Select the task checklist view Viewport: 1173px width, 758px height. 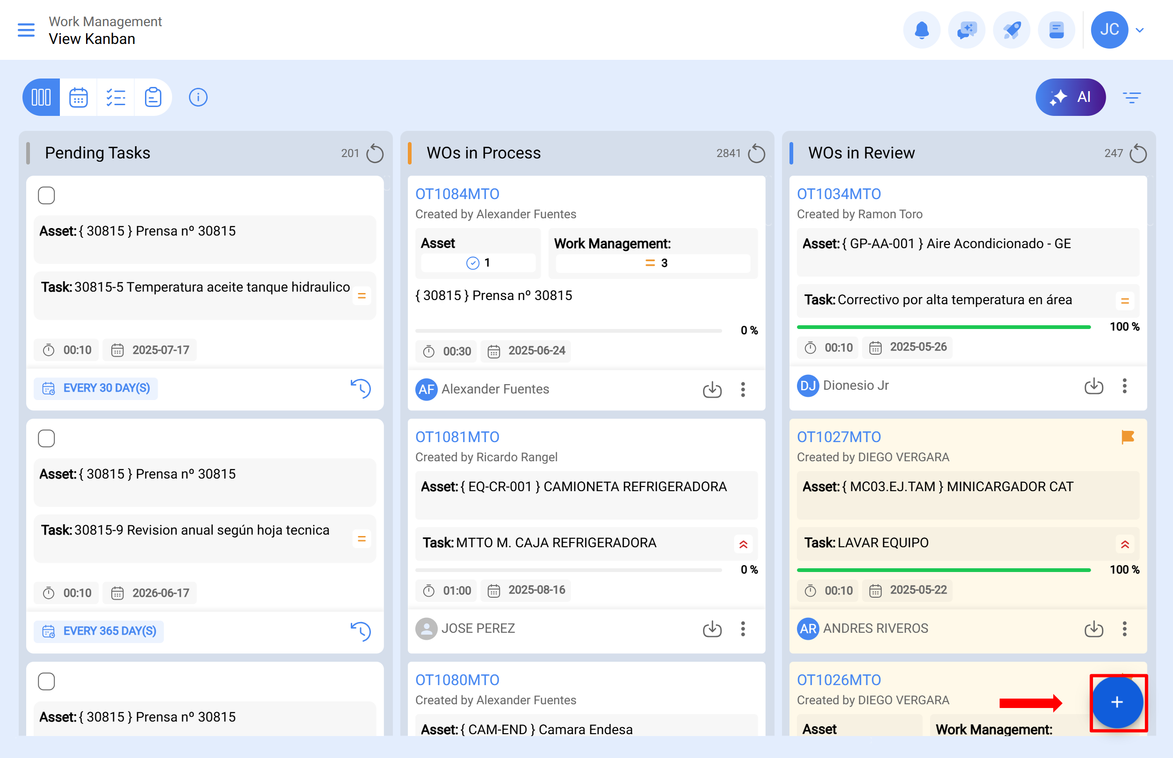pos(116,97)
